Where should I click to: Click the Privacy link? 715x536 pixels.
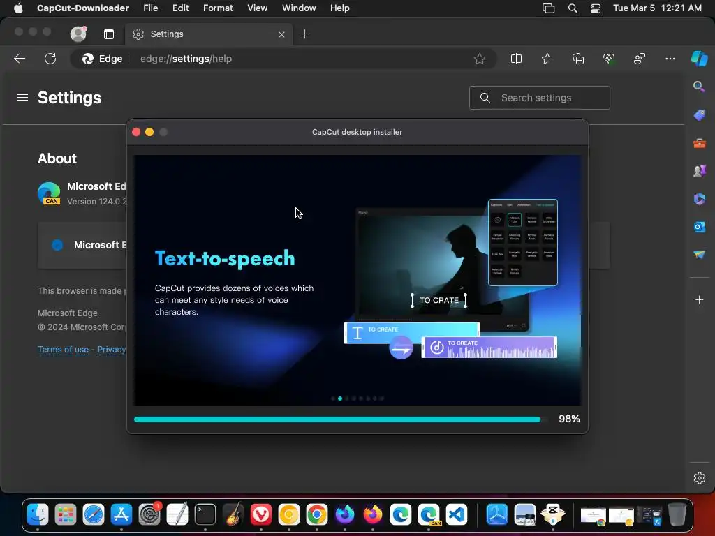[x=111, y=350]
